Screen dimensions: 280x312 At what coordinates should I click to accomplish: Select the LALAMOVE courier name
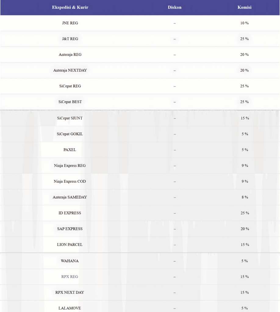coord(70,308)
